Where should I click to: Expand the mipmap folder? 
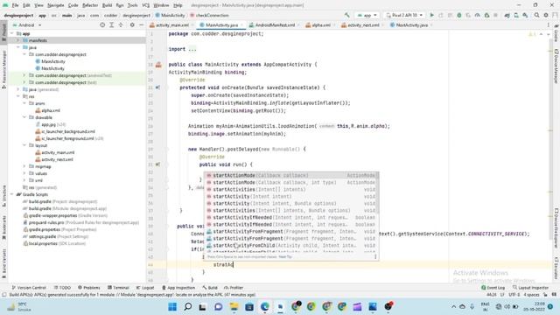(24, 166)
